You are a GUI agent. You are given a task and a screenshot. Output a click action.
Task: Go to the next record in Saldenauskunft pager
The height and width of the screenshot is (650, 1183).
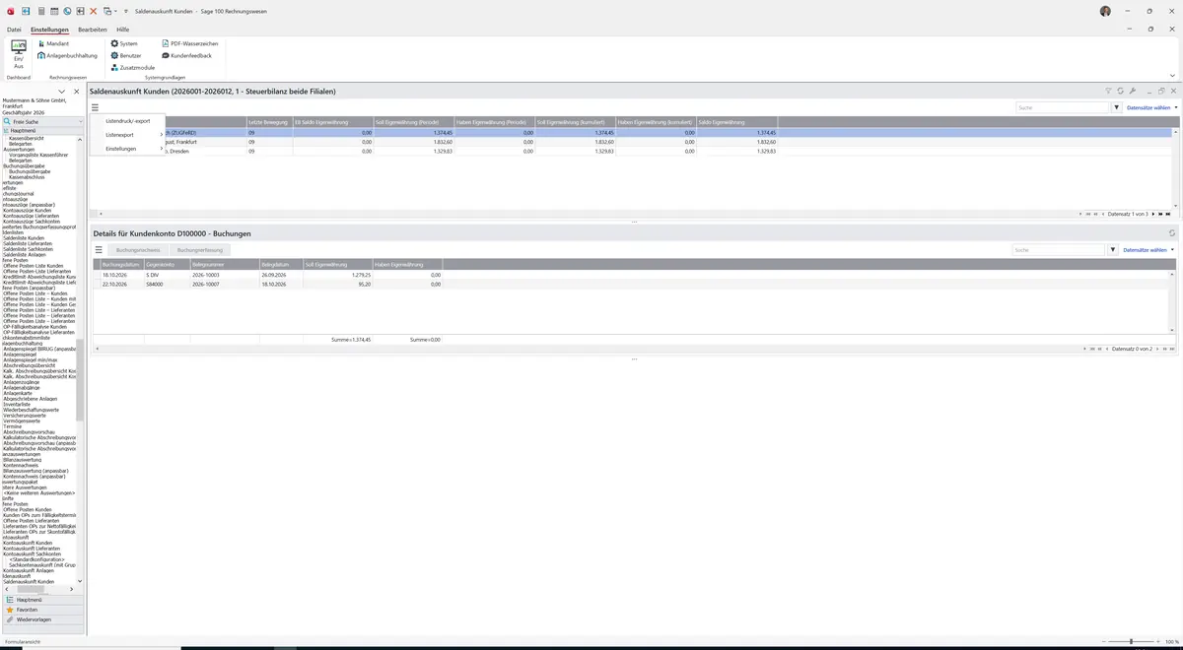[x=1153, y=214]
